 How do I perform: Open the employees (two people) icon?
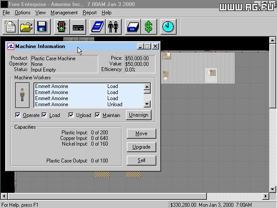pyautogui.click(x=113, y=27)
